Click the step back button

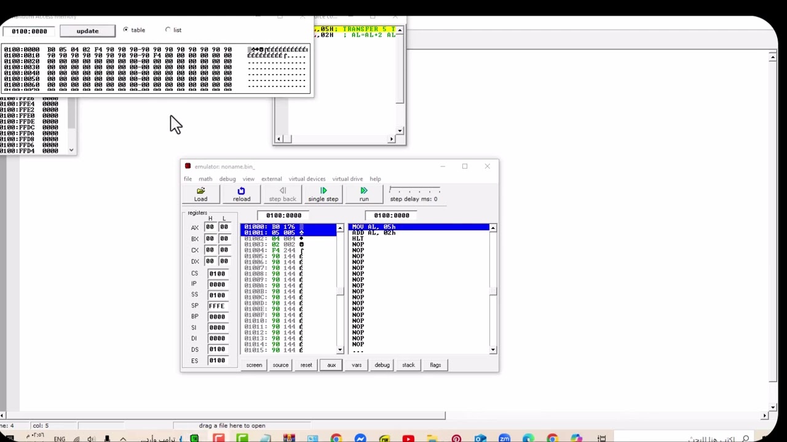[x=282, y=195]
